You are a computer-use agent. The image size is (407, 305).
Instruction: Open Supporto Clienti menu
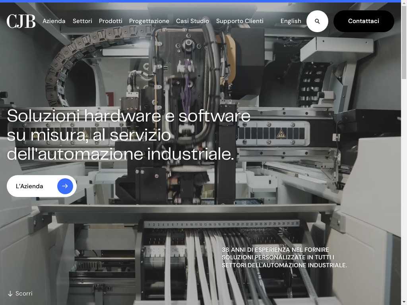240,21
